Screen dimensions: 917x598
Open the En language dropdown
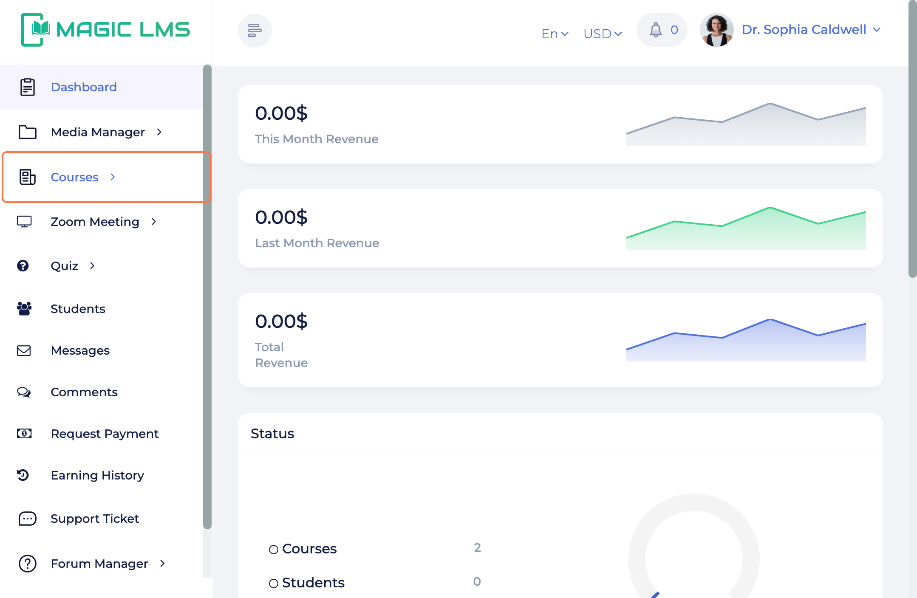(555, 34)
